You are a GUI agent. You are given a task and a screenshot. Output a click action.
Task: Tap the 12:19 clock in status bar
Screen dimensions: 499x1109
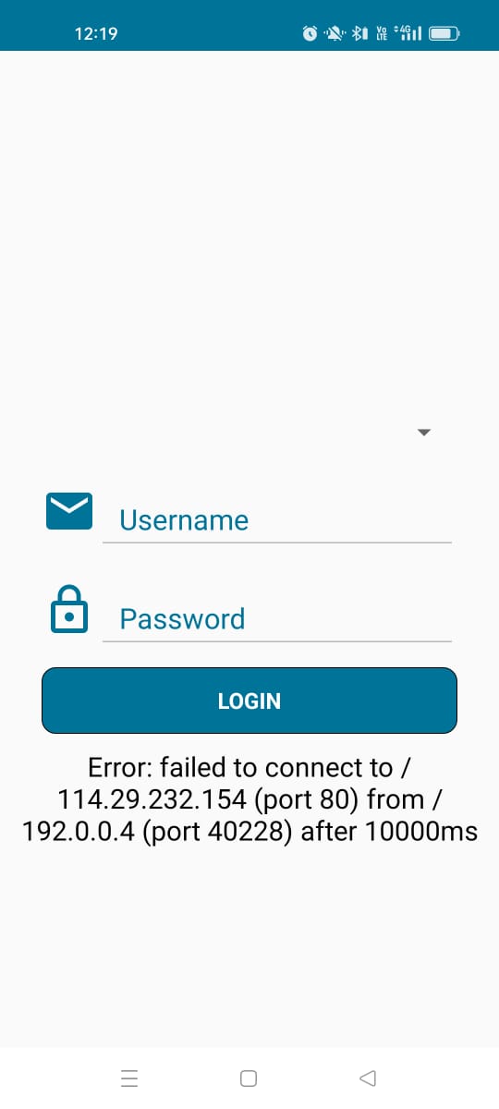point(96,34)
